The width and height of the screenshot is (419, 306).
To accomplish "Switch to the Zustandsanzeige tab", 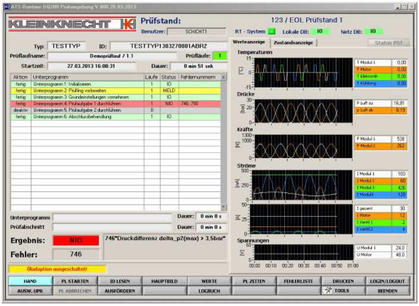I will coord(293,43).
